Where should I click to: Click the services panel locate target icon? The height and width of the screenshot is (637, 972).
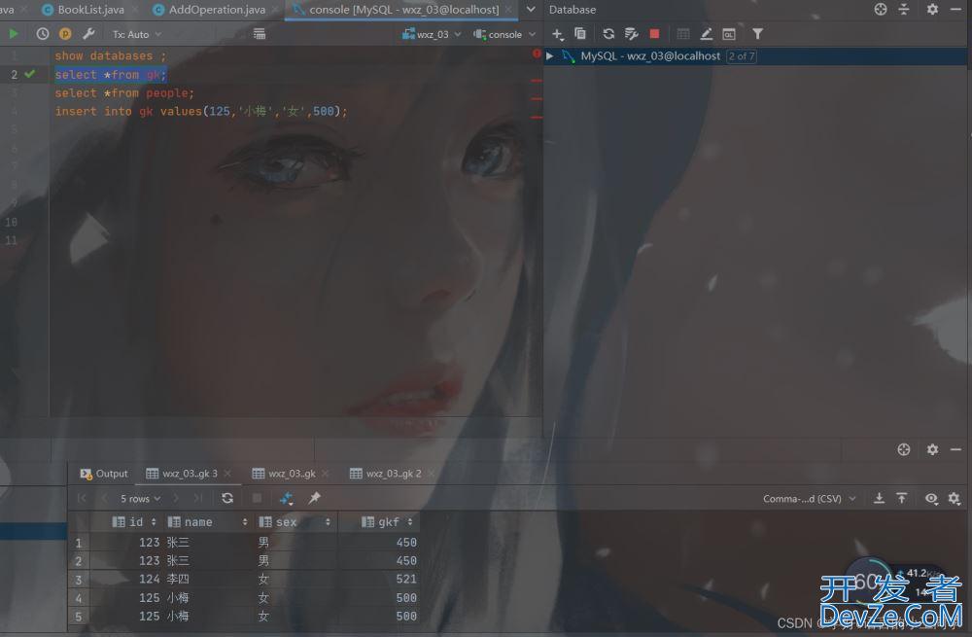click(x=904, y=449)
